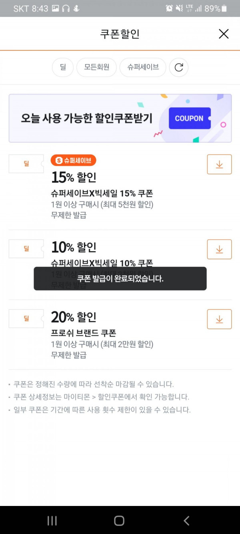
Task: Open the recent apps navigation icon
Action: (52, 520)
